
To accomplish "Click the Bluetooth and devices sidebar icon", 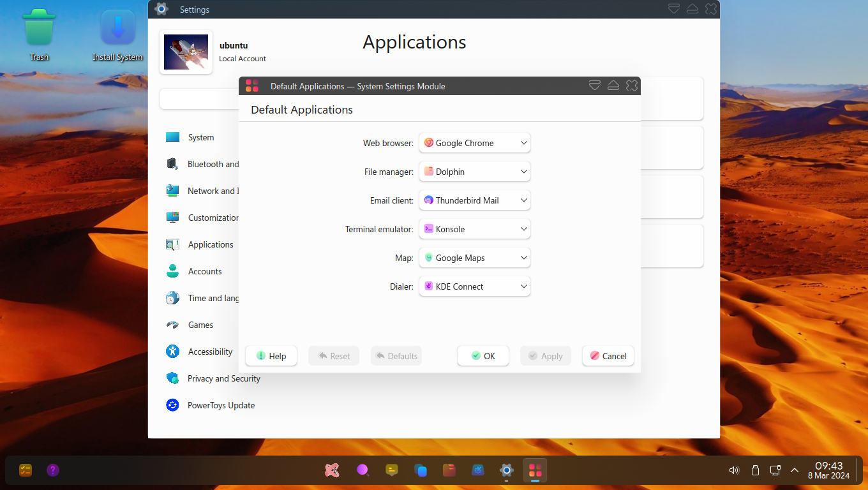I will [x=172, y=164].
